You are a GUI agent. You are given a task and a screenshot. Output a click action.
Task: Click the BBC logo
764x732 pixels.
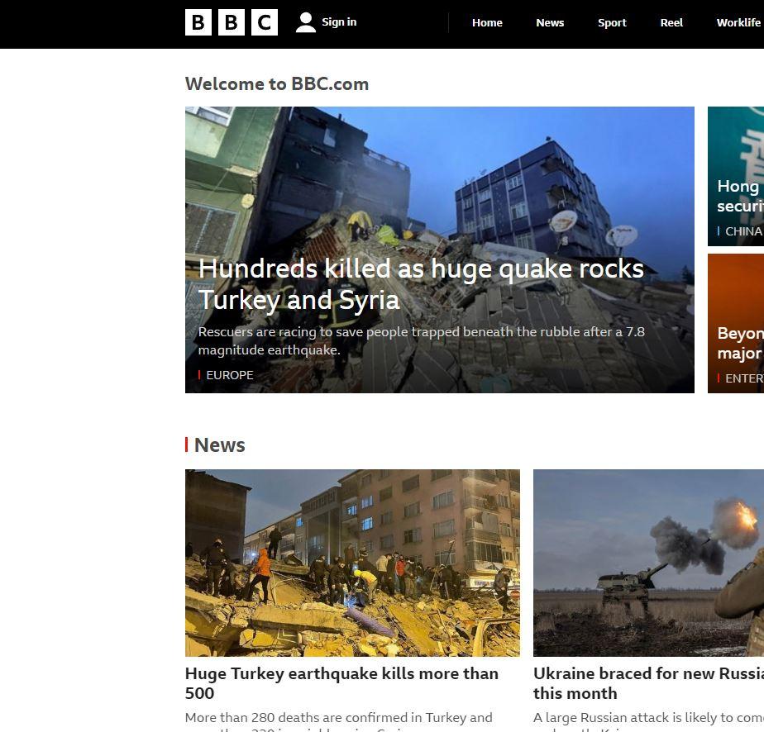(231, 22)
